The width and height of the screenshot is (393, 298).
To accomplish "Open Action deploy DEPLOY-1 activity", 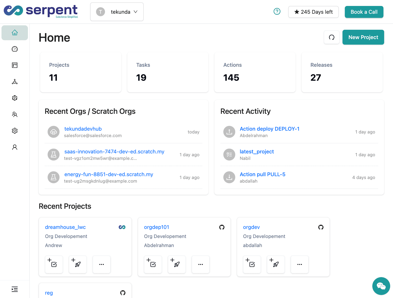I will 269,129.
